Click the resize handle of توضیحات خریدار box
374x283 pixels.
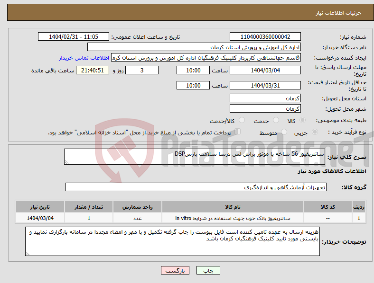tap(28, 254)
